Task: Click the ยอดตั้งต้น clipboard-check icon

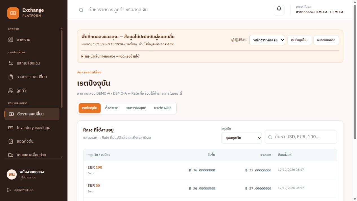Action: click(11, 141)
